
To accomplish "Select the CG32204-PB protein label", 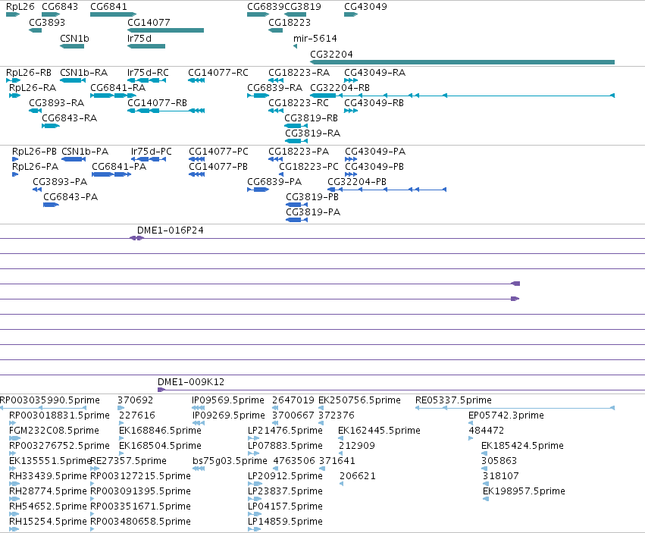I will [357, 182].
